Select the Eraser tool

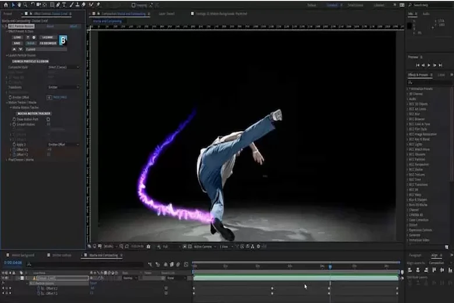tap(83, 5)
